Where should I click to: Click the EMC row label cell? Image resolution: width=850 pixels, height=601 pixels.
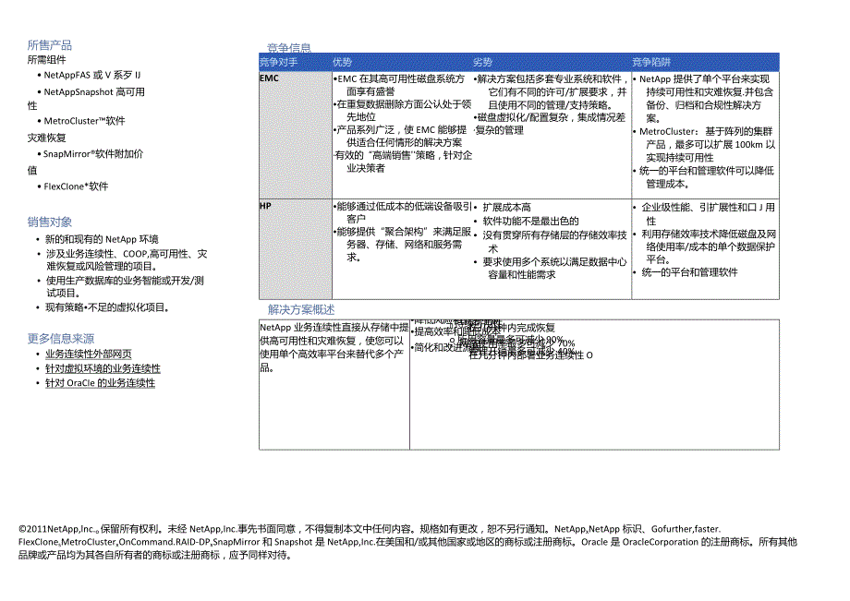pyautogui.click(x=296, y=136)
